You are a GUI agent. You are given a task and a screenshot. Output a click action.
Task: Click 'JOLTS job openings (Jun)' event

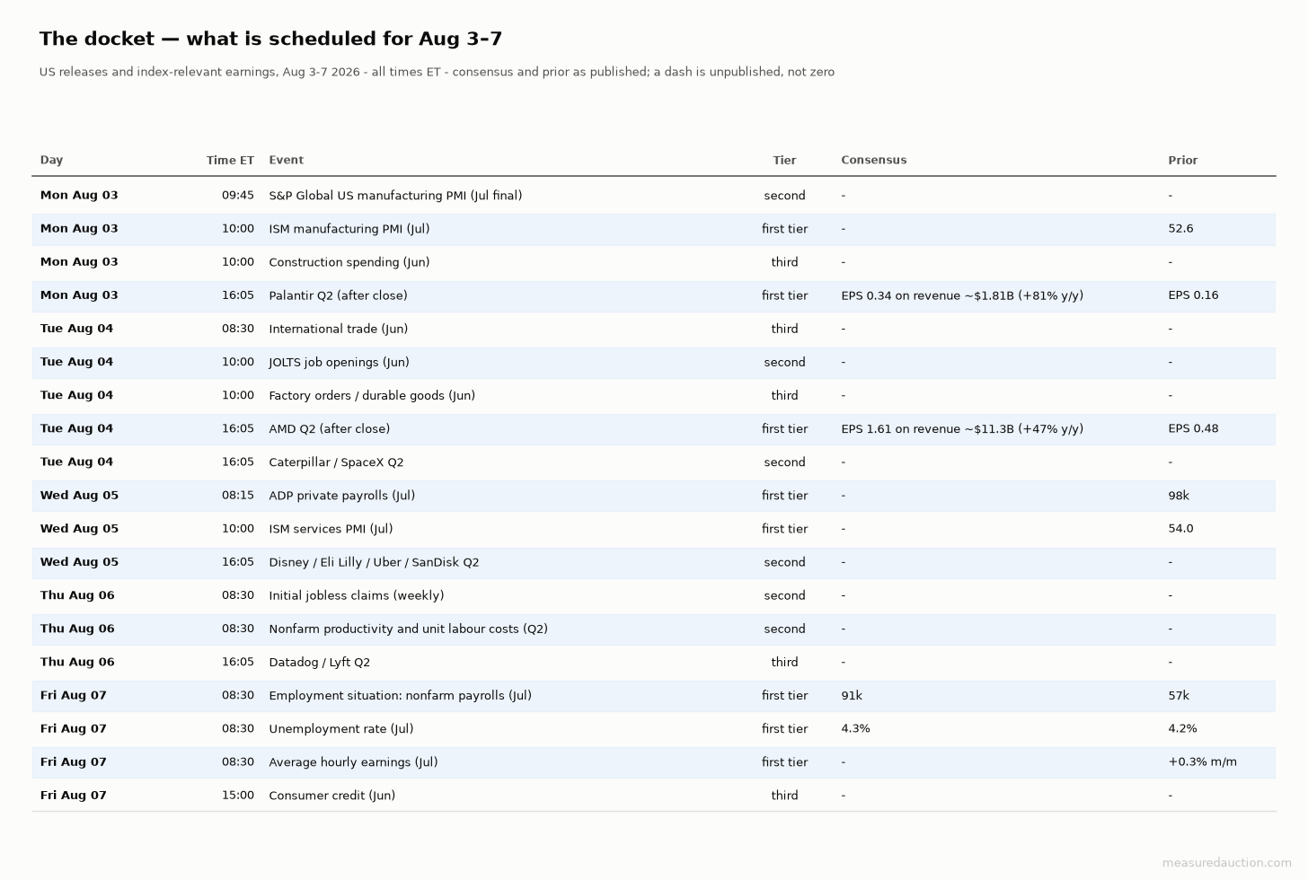pyautogui.click(x=339, y=362)
